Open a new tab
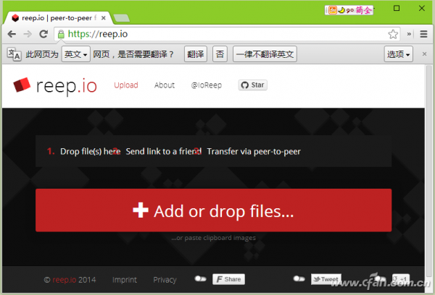 pos(121,18)
